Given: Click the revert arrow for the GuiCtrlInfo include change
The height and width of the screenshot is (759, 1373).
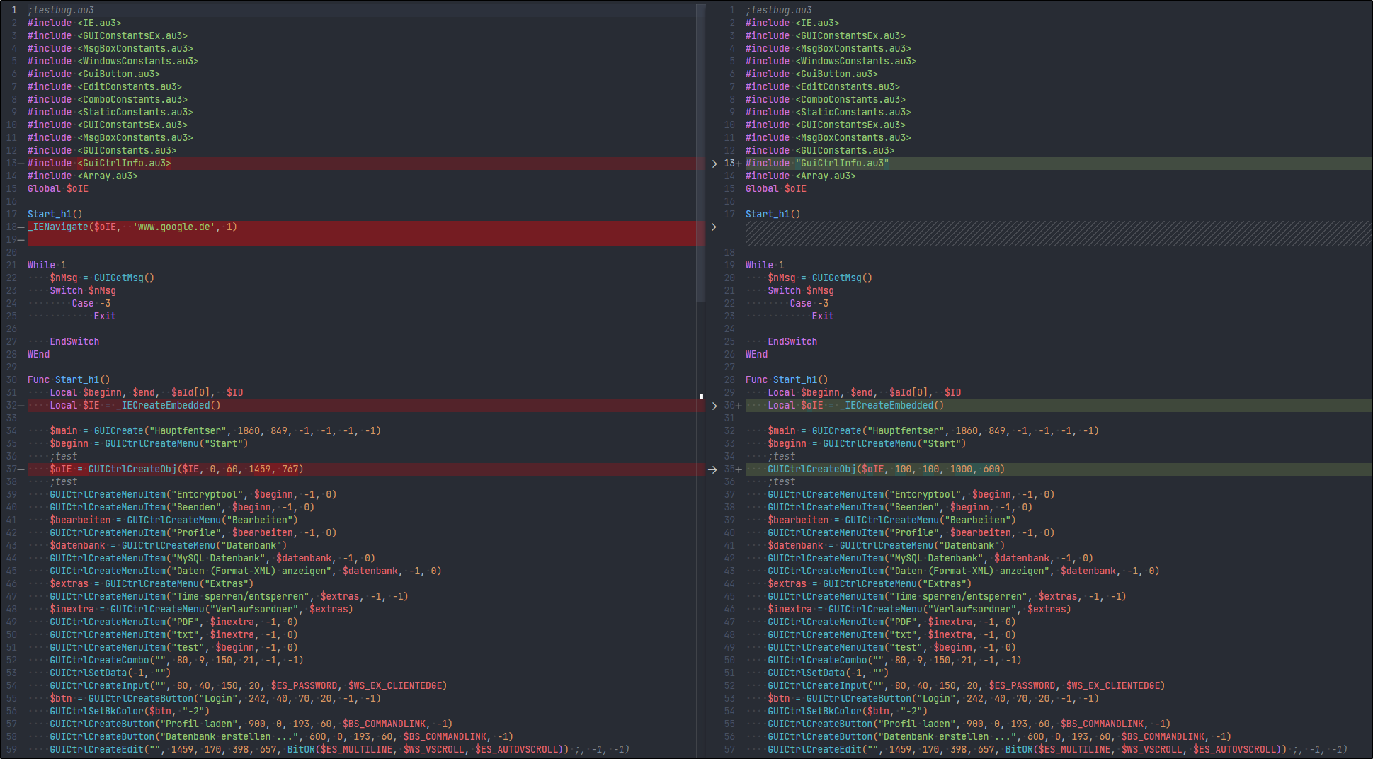Looking at the screenshot, I should coord(712,164).
